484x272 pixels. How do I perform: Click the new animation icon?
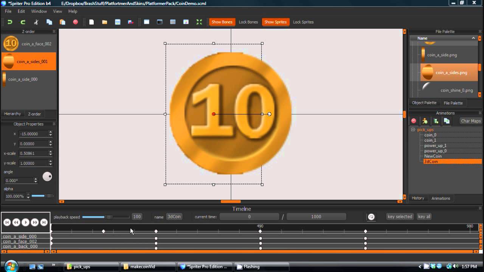[x=436, y=121]
